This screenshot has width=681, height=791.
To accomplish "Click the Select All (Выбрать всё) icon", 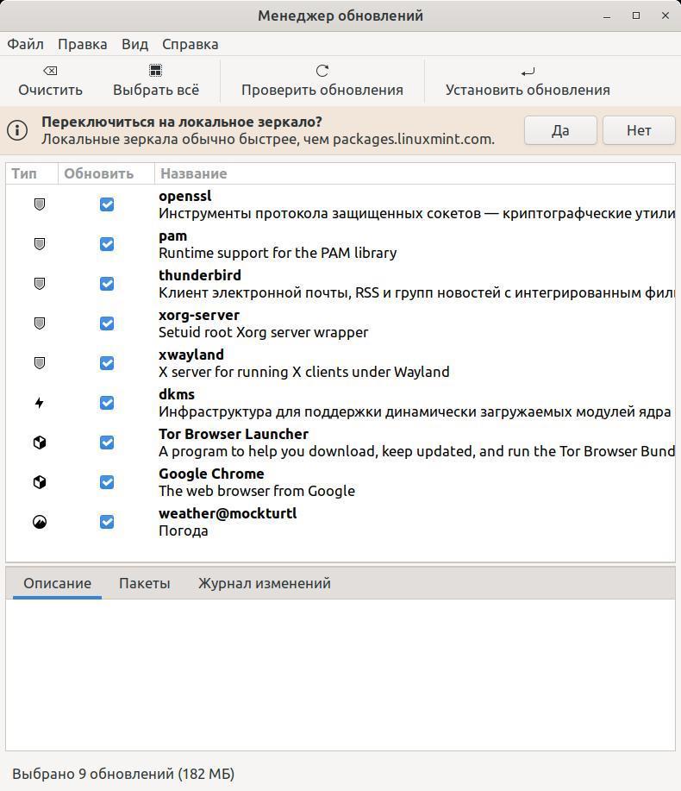I will pos(155,71).
